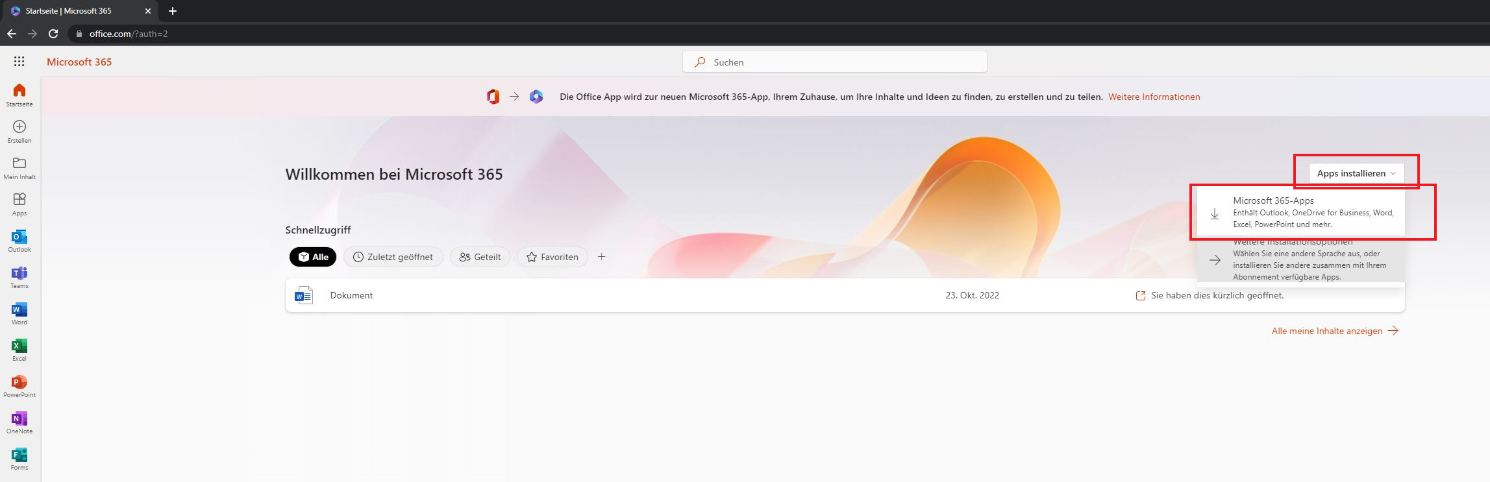Click the magnifier icon in the search box
Viewport: 1490px width, 482px height.
700,62
